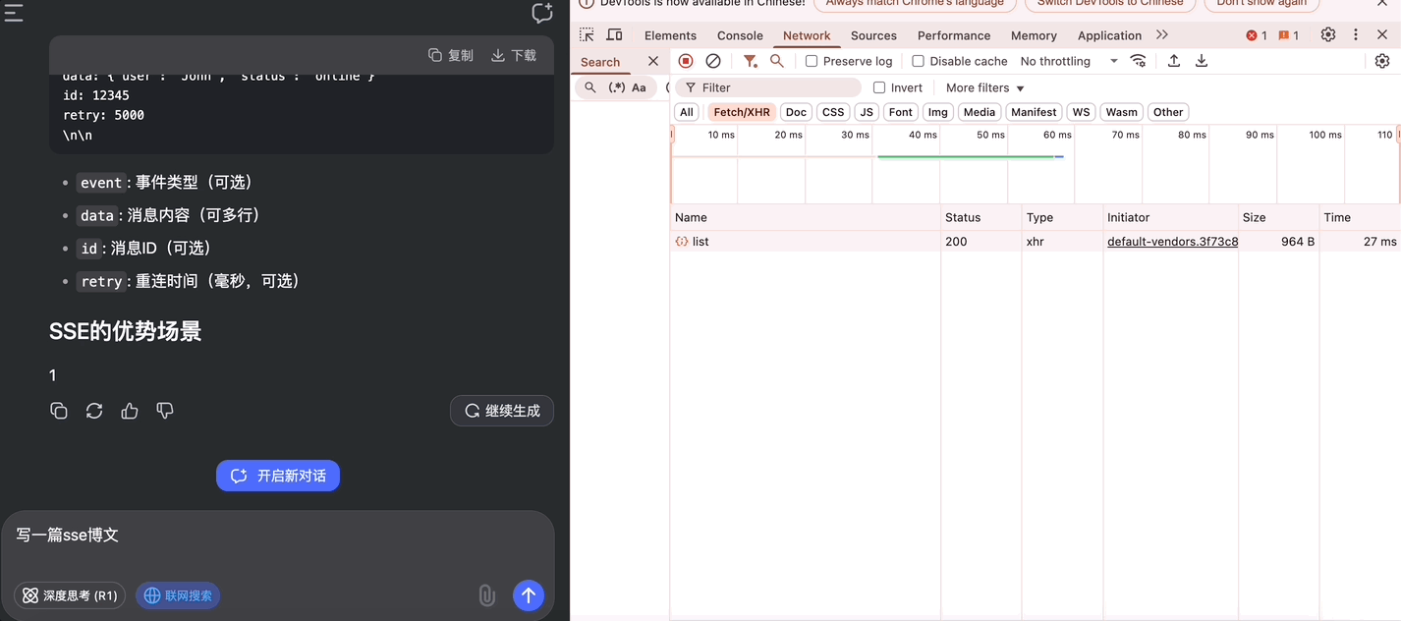
Task: Close the DevTools Search drawer
Action: point(653,61)
